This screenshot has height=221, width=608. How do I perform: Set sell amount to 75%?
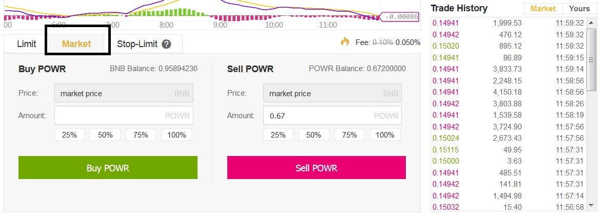click(x=349, y=135)
